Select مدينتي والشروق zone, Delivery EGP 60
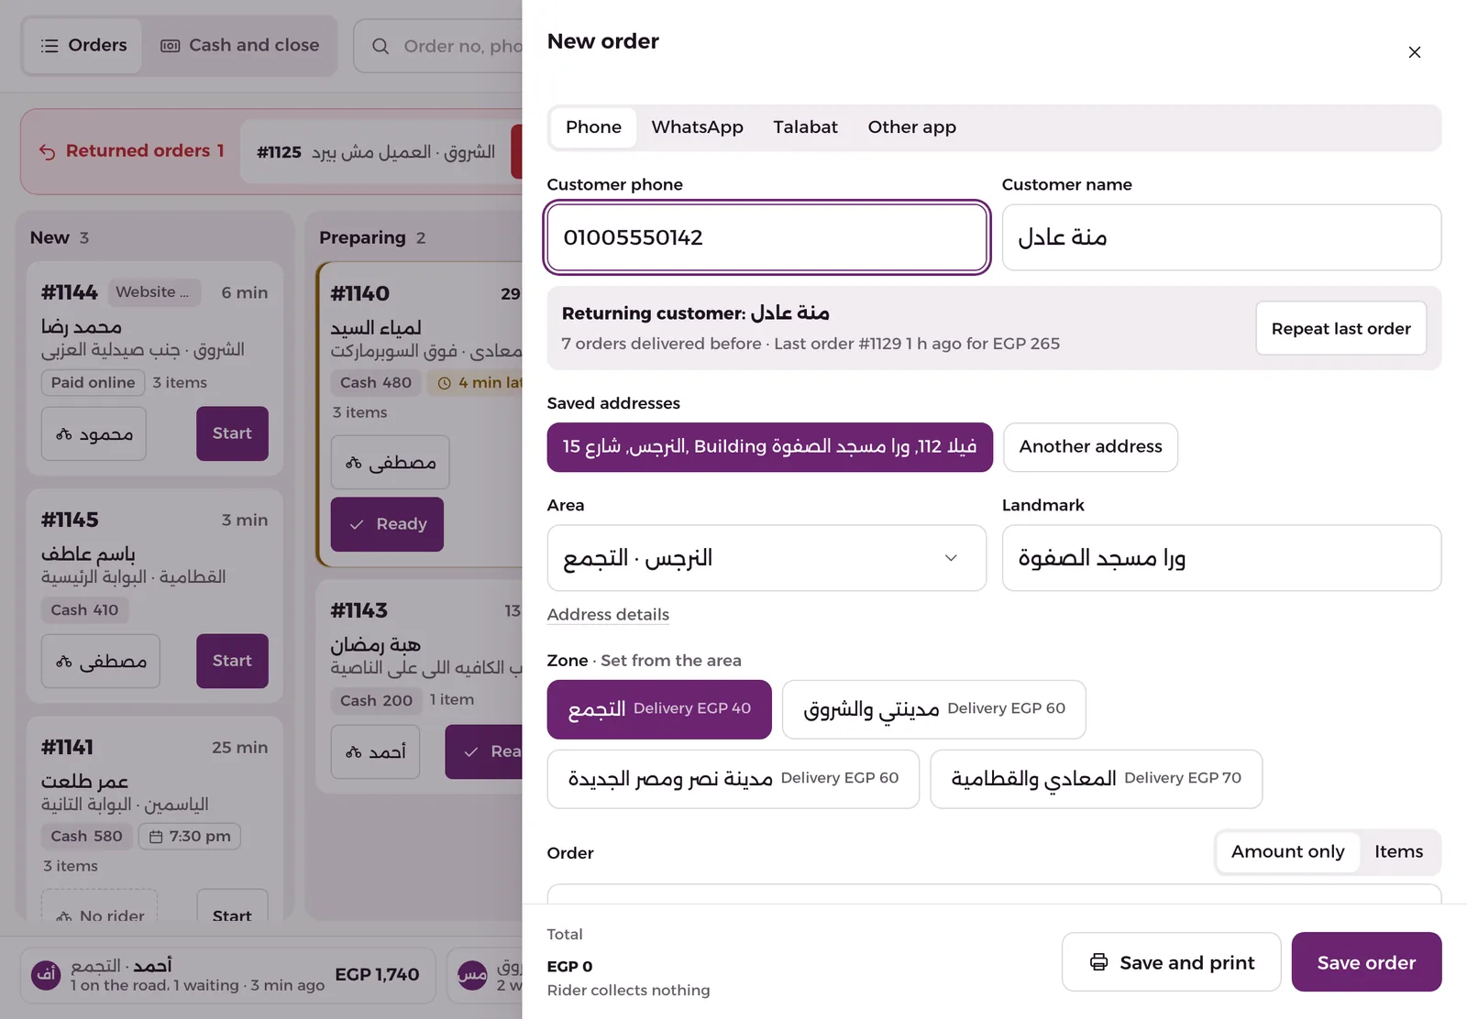Viewport: 1467px width, 1019px height. (933, 709)
